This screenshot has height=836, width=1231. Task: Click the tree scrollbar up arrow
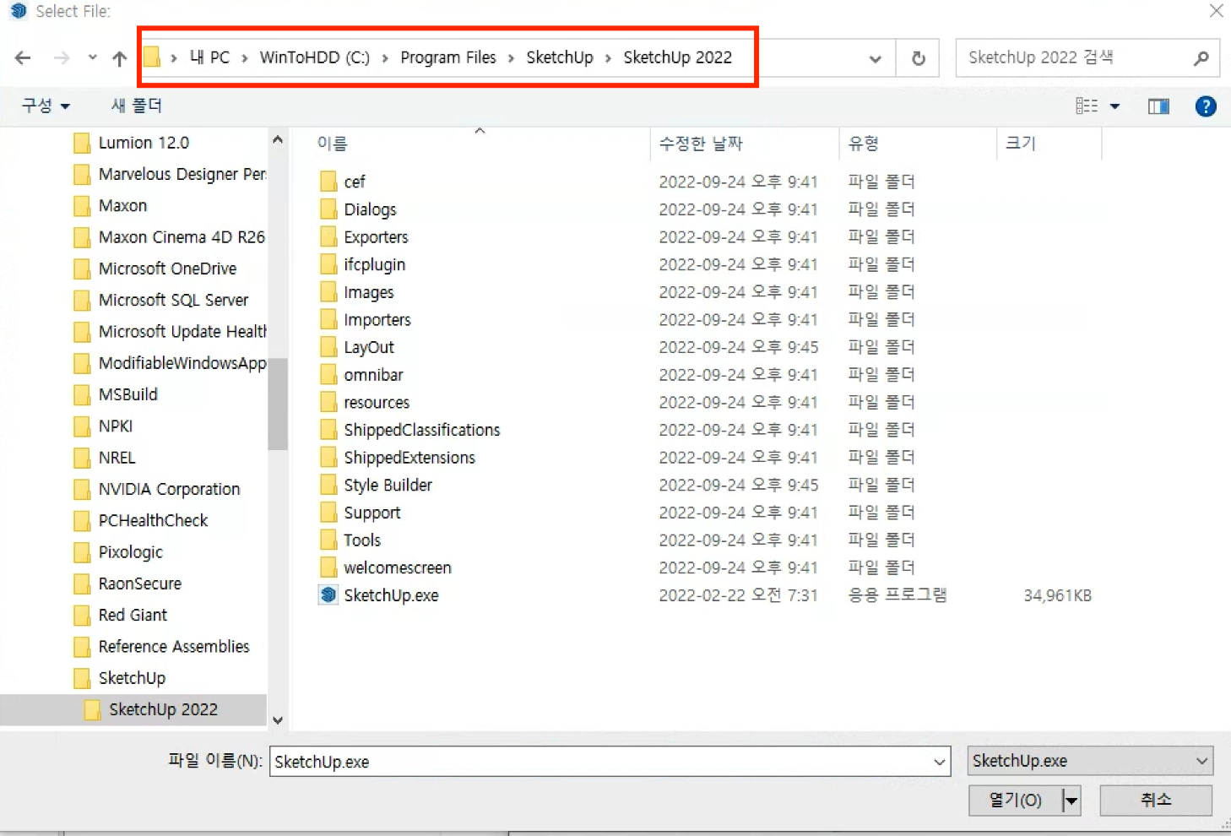[278, 140]
